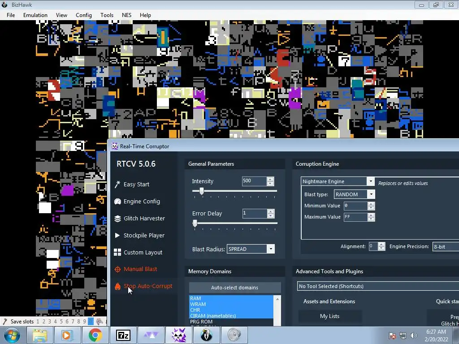Open the taskbar clock showing 6:27 AM
The width and height of the screenshot is (459, 344).
436,335
